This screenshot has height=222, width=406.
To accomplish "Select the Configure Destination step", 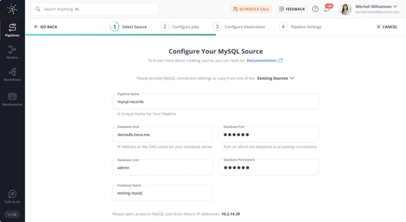I will (239, 27).
